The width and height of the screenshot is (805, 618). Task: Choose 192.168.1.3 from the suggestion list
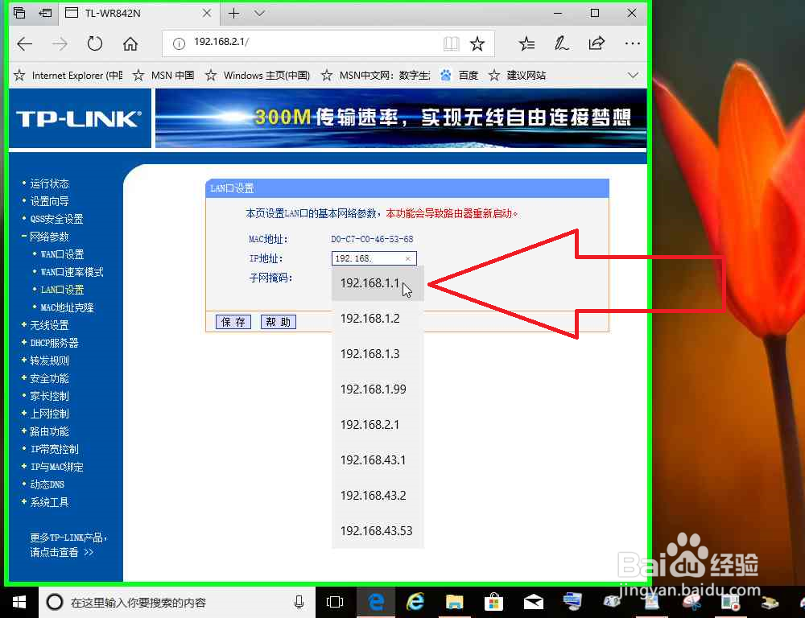point(378,354)
